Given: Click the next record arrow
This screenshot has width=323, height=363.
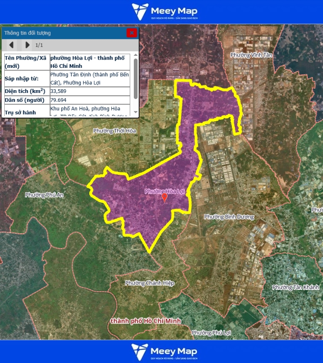Looking at the screenshot, I should pyautogui.click(x=27, y=45).
